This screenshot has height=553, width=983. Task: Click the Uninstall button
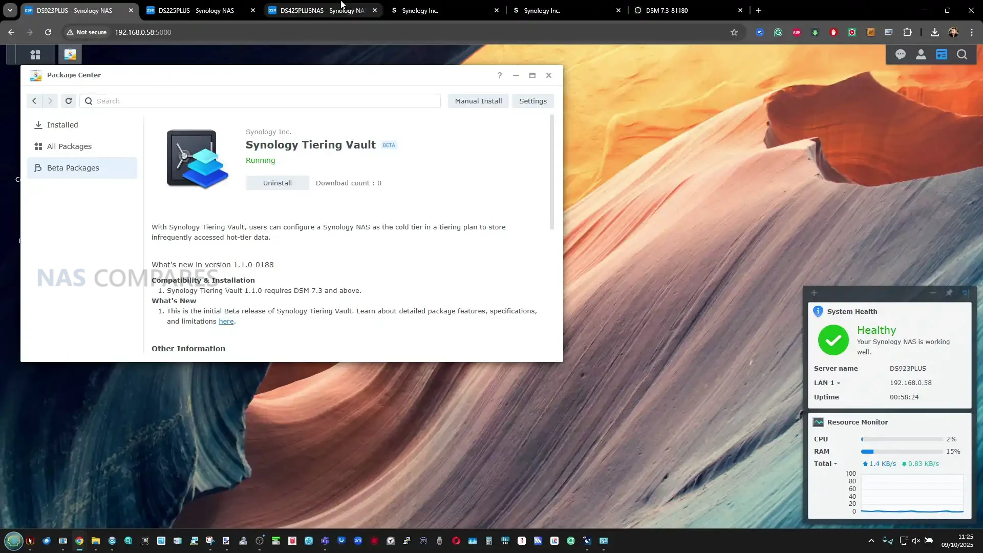pyautogui.click(x=277, y=183)
